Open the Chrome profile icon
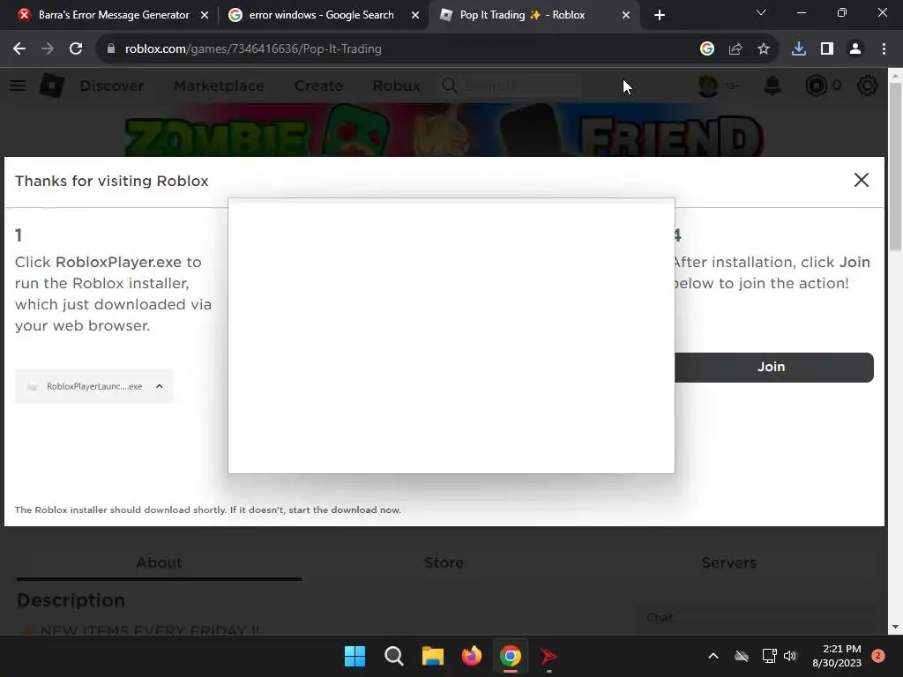The image size is (903, 677). pos(855,49)
